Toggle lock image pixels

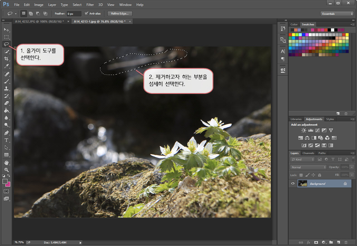(x=307, y=175)
